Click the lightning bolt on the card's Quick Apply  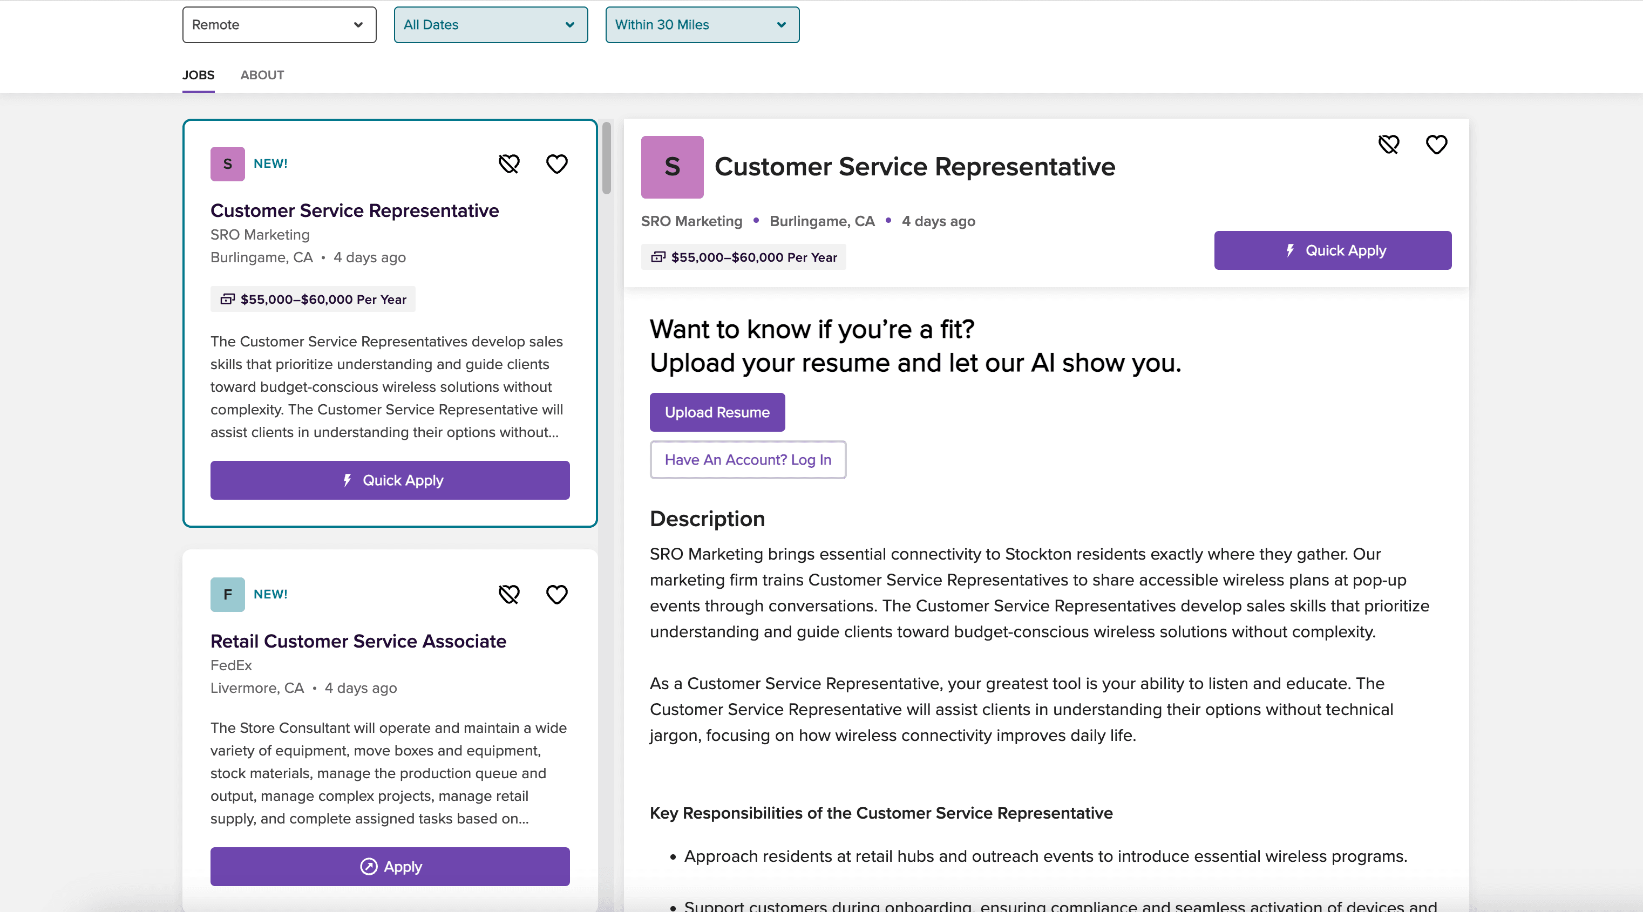[347, 480]
